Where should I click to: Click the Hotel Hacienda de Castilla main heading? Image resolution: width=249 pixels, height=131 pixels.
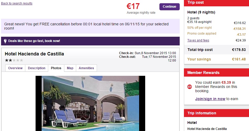pos(35,54)
